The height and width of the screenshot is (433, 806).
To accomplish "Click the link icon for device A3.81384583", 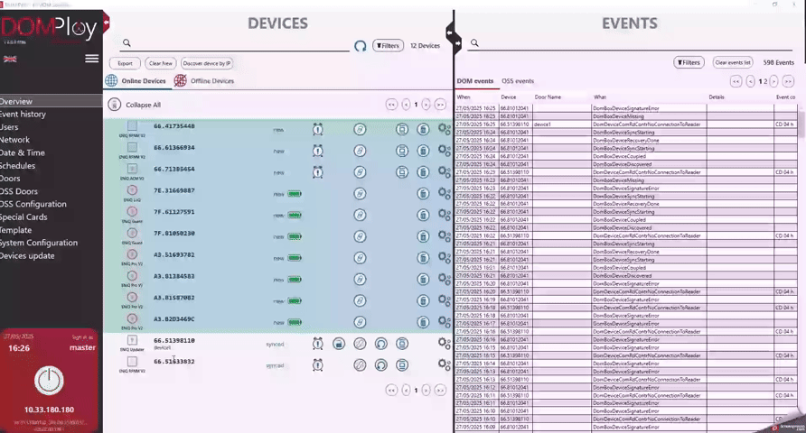I will (x=360, y=279).
